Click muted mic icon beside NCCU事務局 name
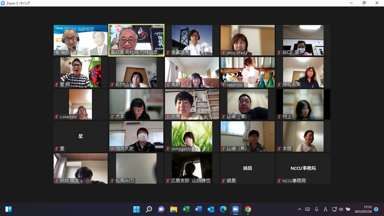Image resolution: width=384 pixels, height=216 pixels. click(279, 181)
